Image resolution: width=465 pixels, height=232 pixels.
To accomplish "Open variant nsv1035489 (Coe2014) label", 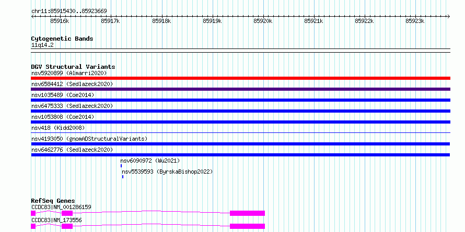I will pos(63,95).
